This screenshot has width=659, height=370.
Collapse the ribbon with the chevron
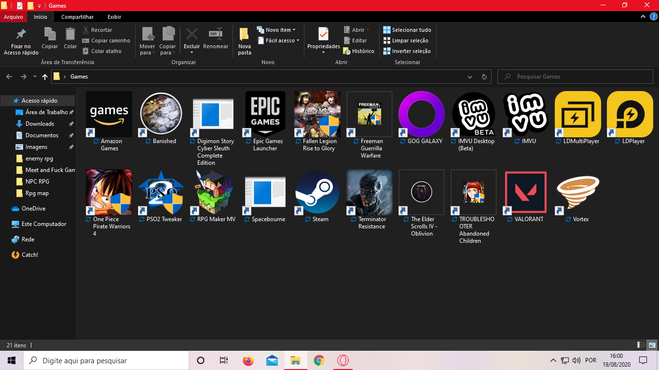point(642,17)
